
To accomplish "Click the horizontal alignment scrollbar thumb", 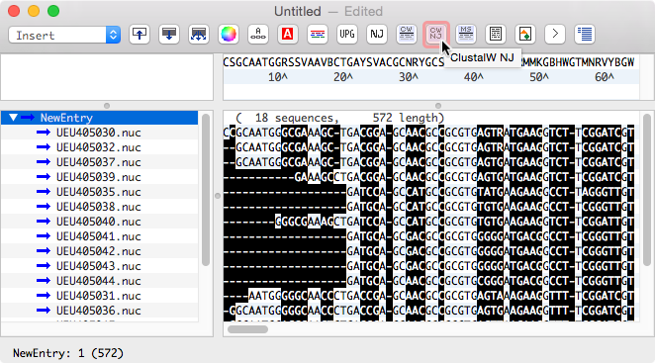I will (x=247, y=329).
